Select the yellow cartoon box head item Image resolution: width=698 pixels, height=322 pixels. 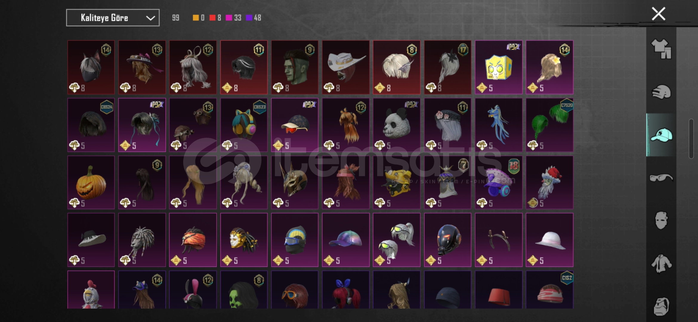coord(498,67)
